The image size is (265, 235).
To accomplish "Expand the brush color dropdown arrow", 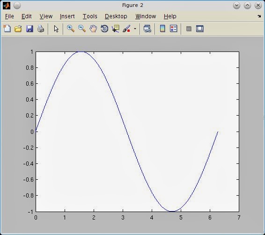I will point(135,29).
